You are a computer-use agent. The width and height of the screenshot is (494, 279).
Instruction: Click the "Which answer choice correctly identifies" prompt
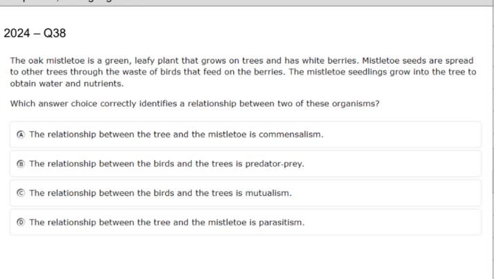coord(194,104)
